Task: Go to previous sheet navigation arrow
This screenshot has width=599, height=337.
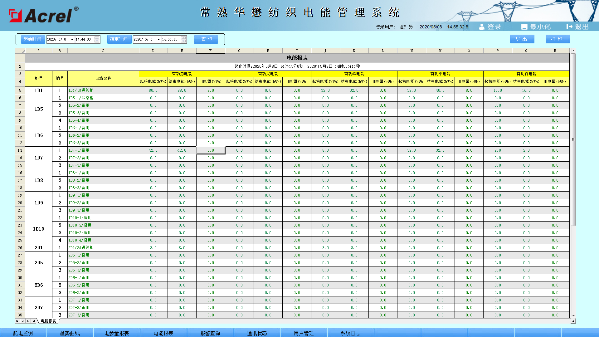Action: (23, 321)
